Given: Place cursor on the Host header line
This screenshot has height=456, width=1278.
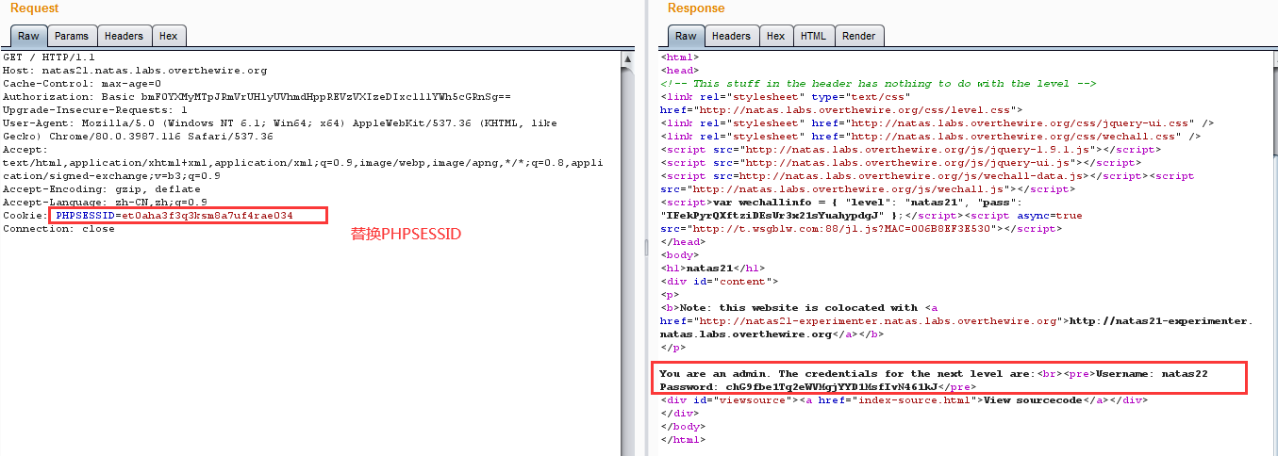Looking at the screenshot, I should pyautogui.click(x=135, y=71).
